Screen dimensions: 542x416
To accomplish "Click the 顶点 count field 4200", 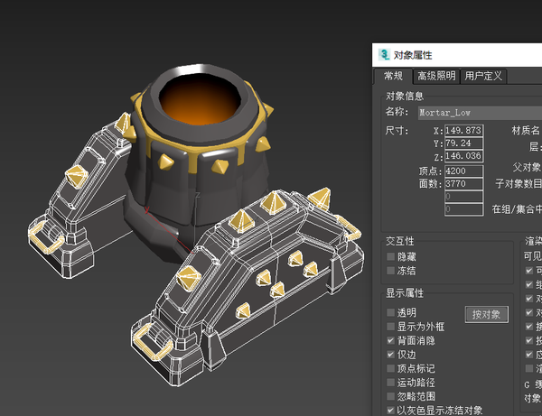I will point(464,171).
